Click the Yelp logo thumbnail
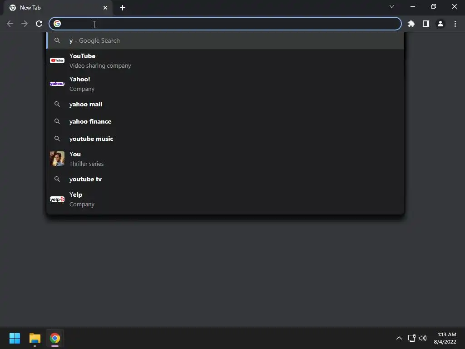 [57, 199]
